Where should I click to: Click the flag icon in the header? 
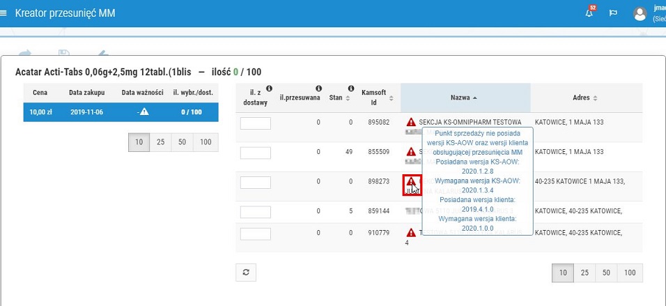(x=613, y=13)
